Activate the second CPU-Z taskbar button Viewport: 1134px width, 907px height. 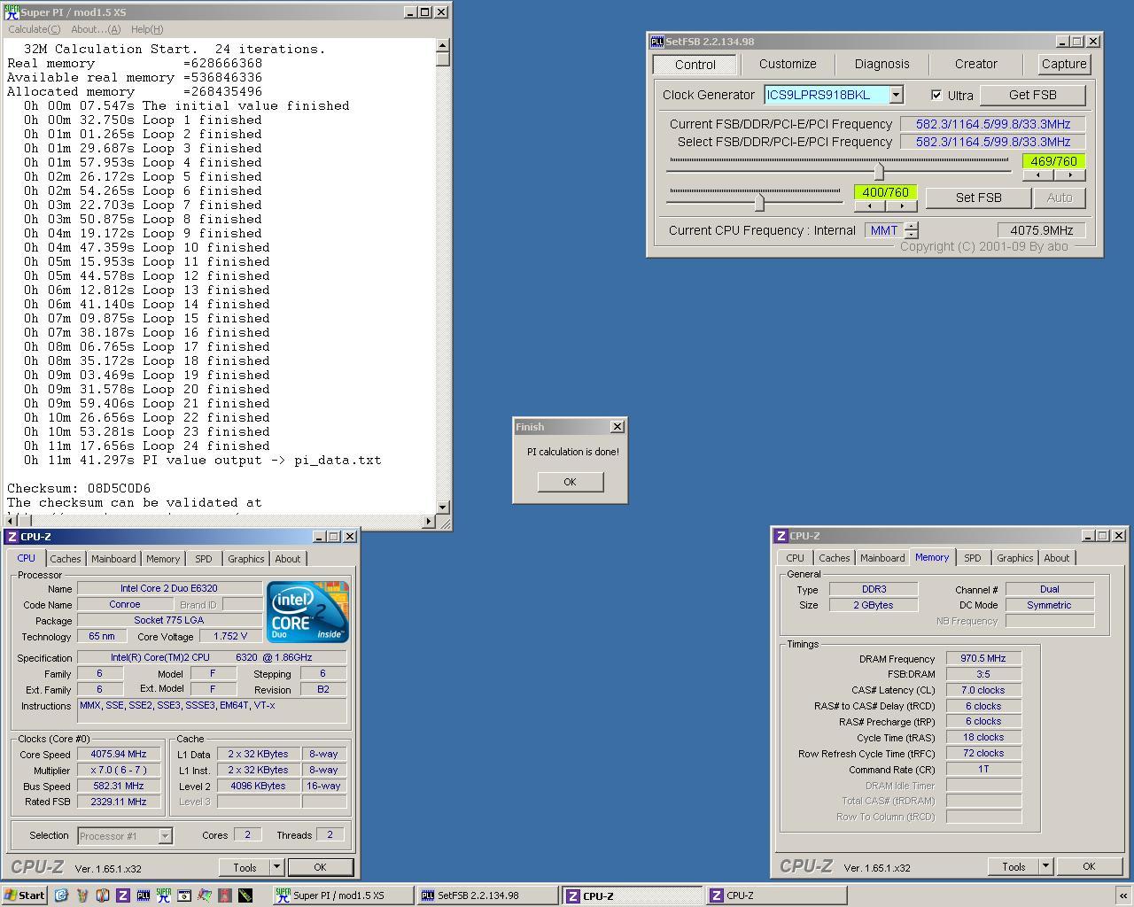(775, 895)
